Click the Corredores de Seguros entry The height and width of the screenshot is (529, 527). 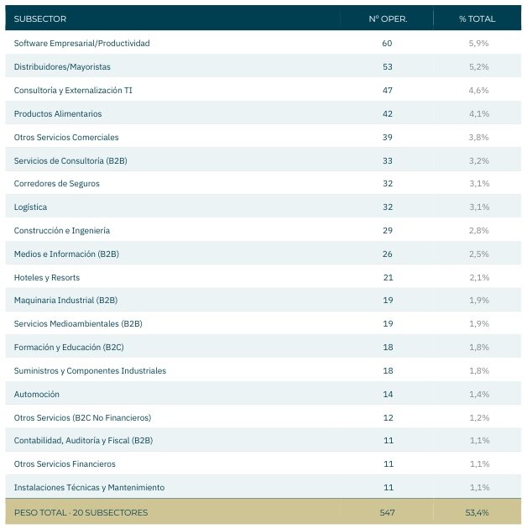pyautogui.click(x=57, y=184)
